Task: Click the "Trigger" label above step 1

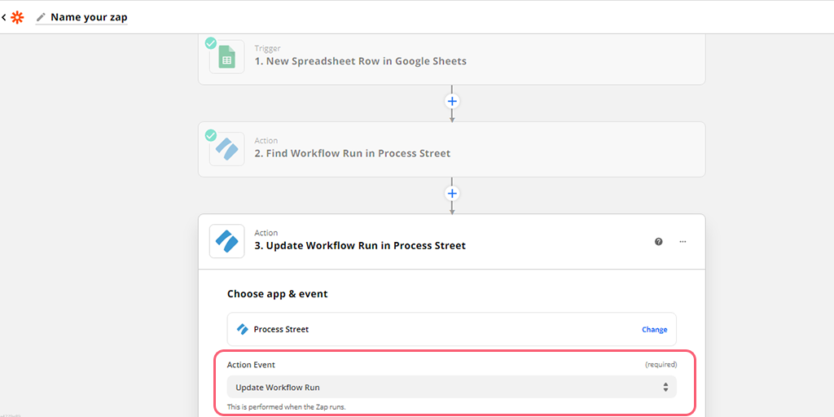Action: (267, 48)
